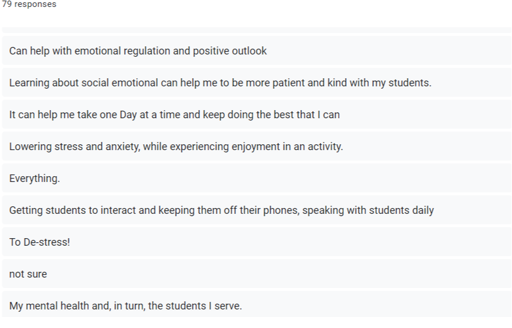Click the word "phones" in the students response
This screenshot has width=512, height=328.
pyautogui.click(x=281, y=210)
